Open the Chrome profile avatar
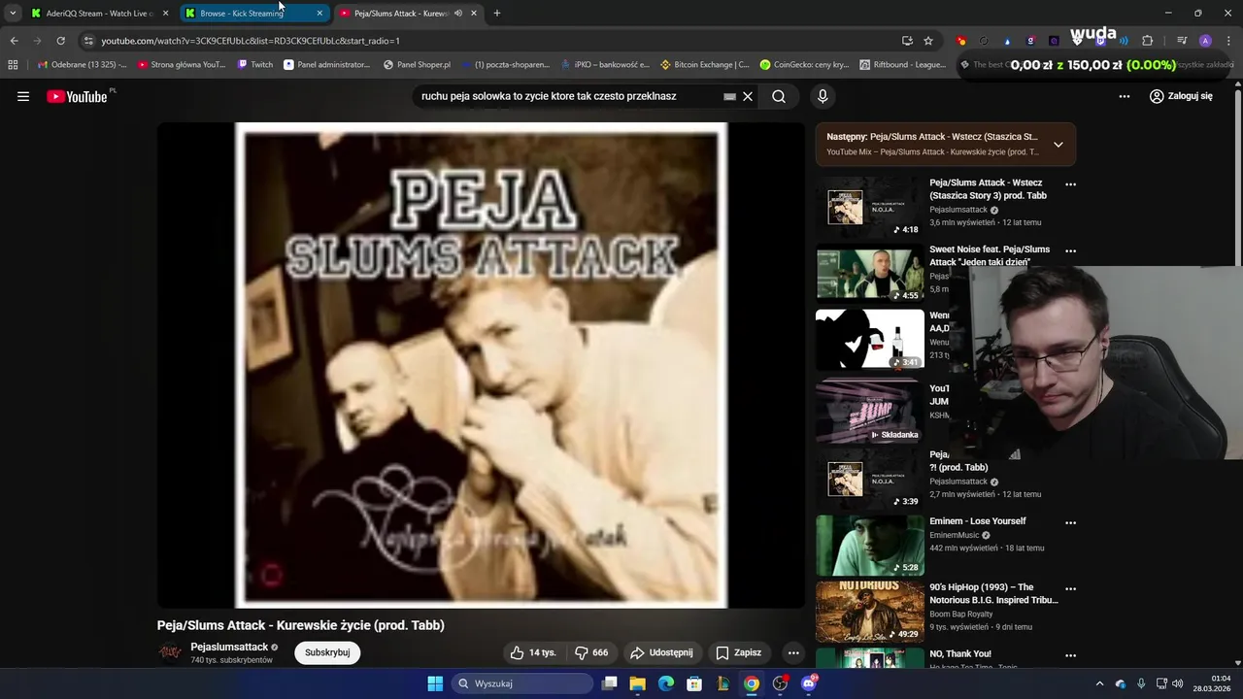The image size is (1243, 699). [x=1205, y=41]
